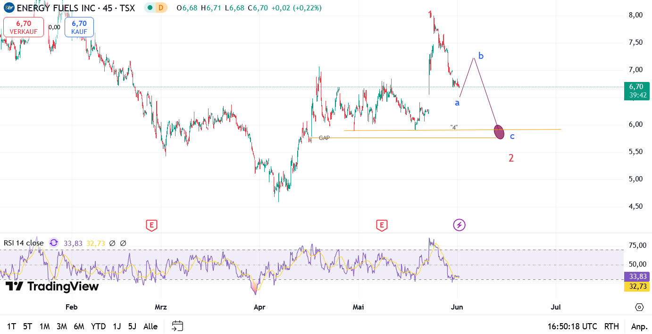Viewport: 652px width, 334px height.
Task: Open the 16:50:18 UTC timezone menu
Action: tap(572, 326)
